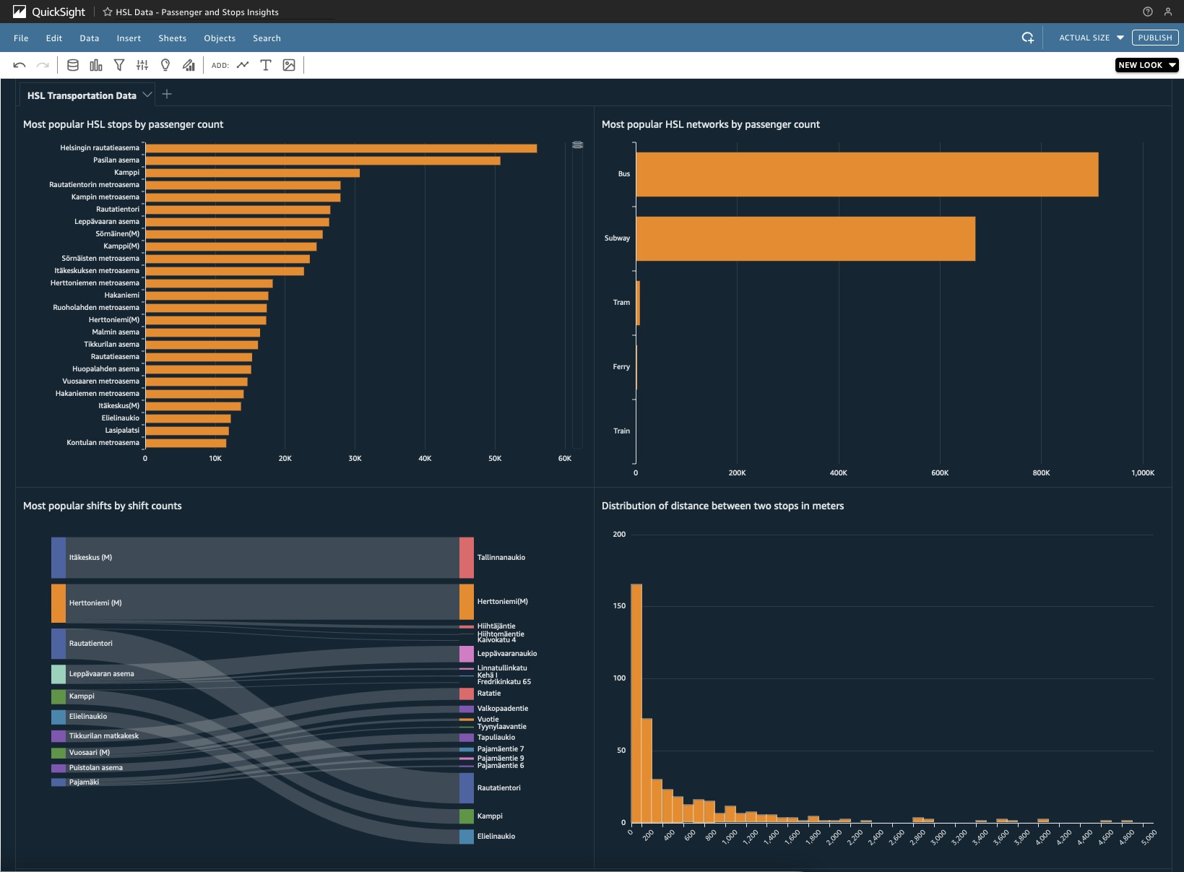Click the 'Tikkurilan matkakesk' Sankey label
The width and height of the screenshot is (1184, 872).
(x=104, y=736)
